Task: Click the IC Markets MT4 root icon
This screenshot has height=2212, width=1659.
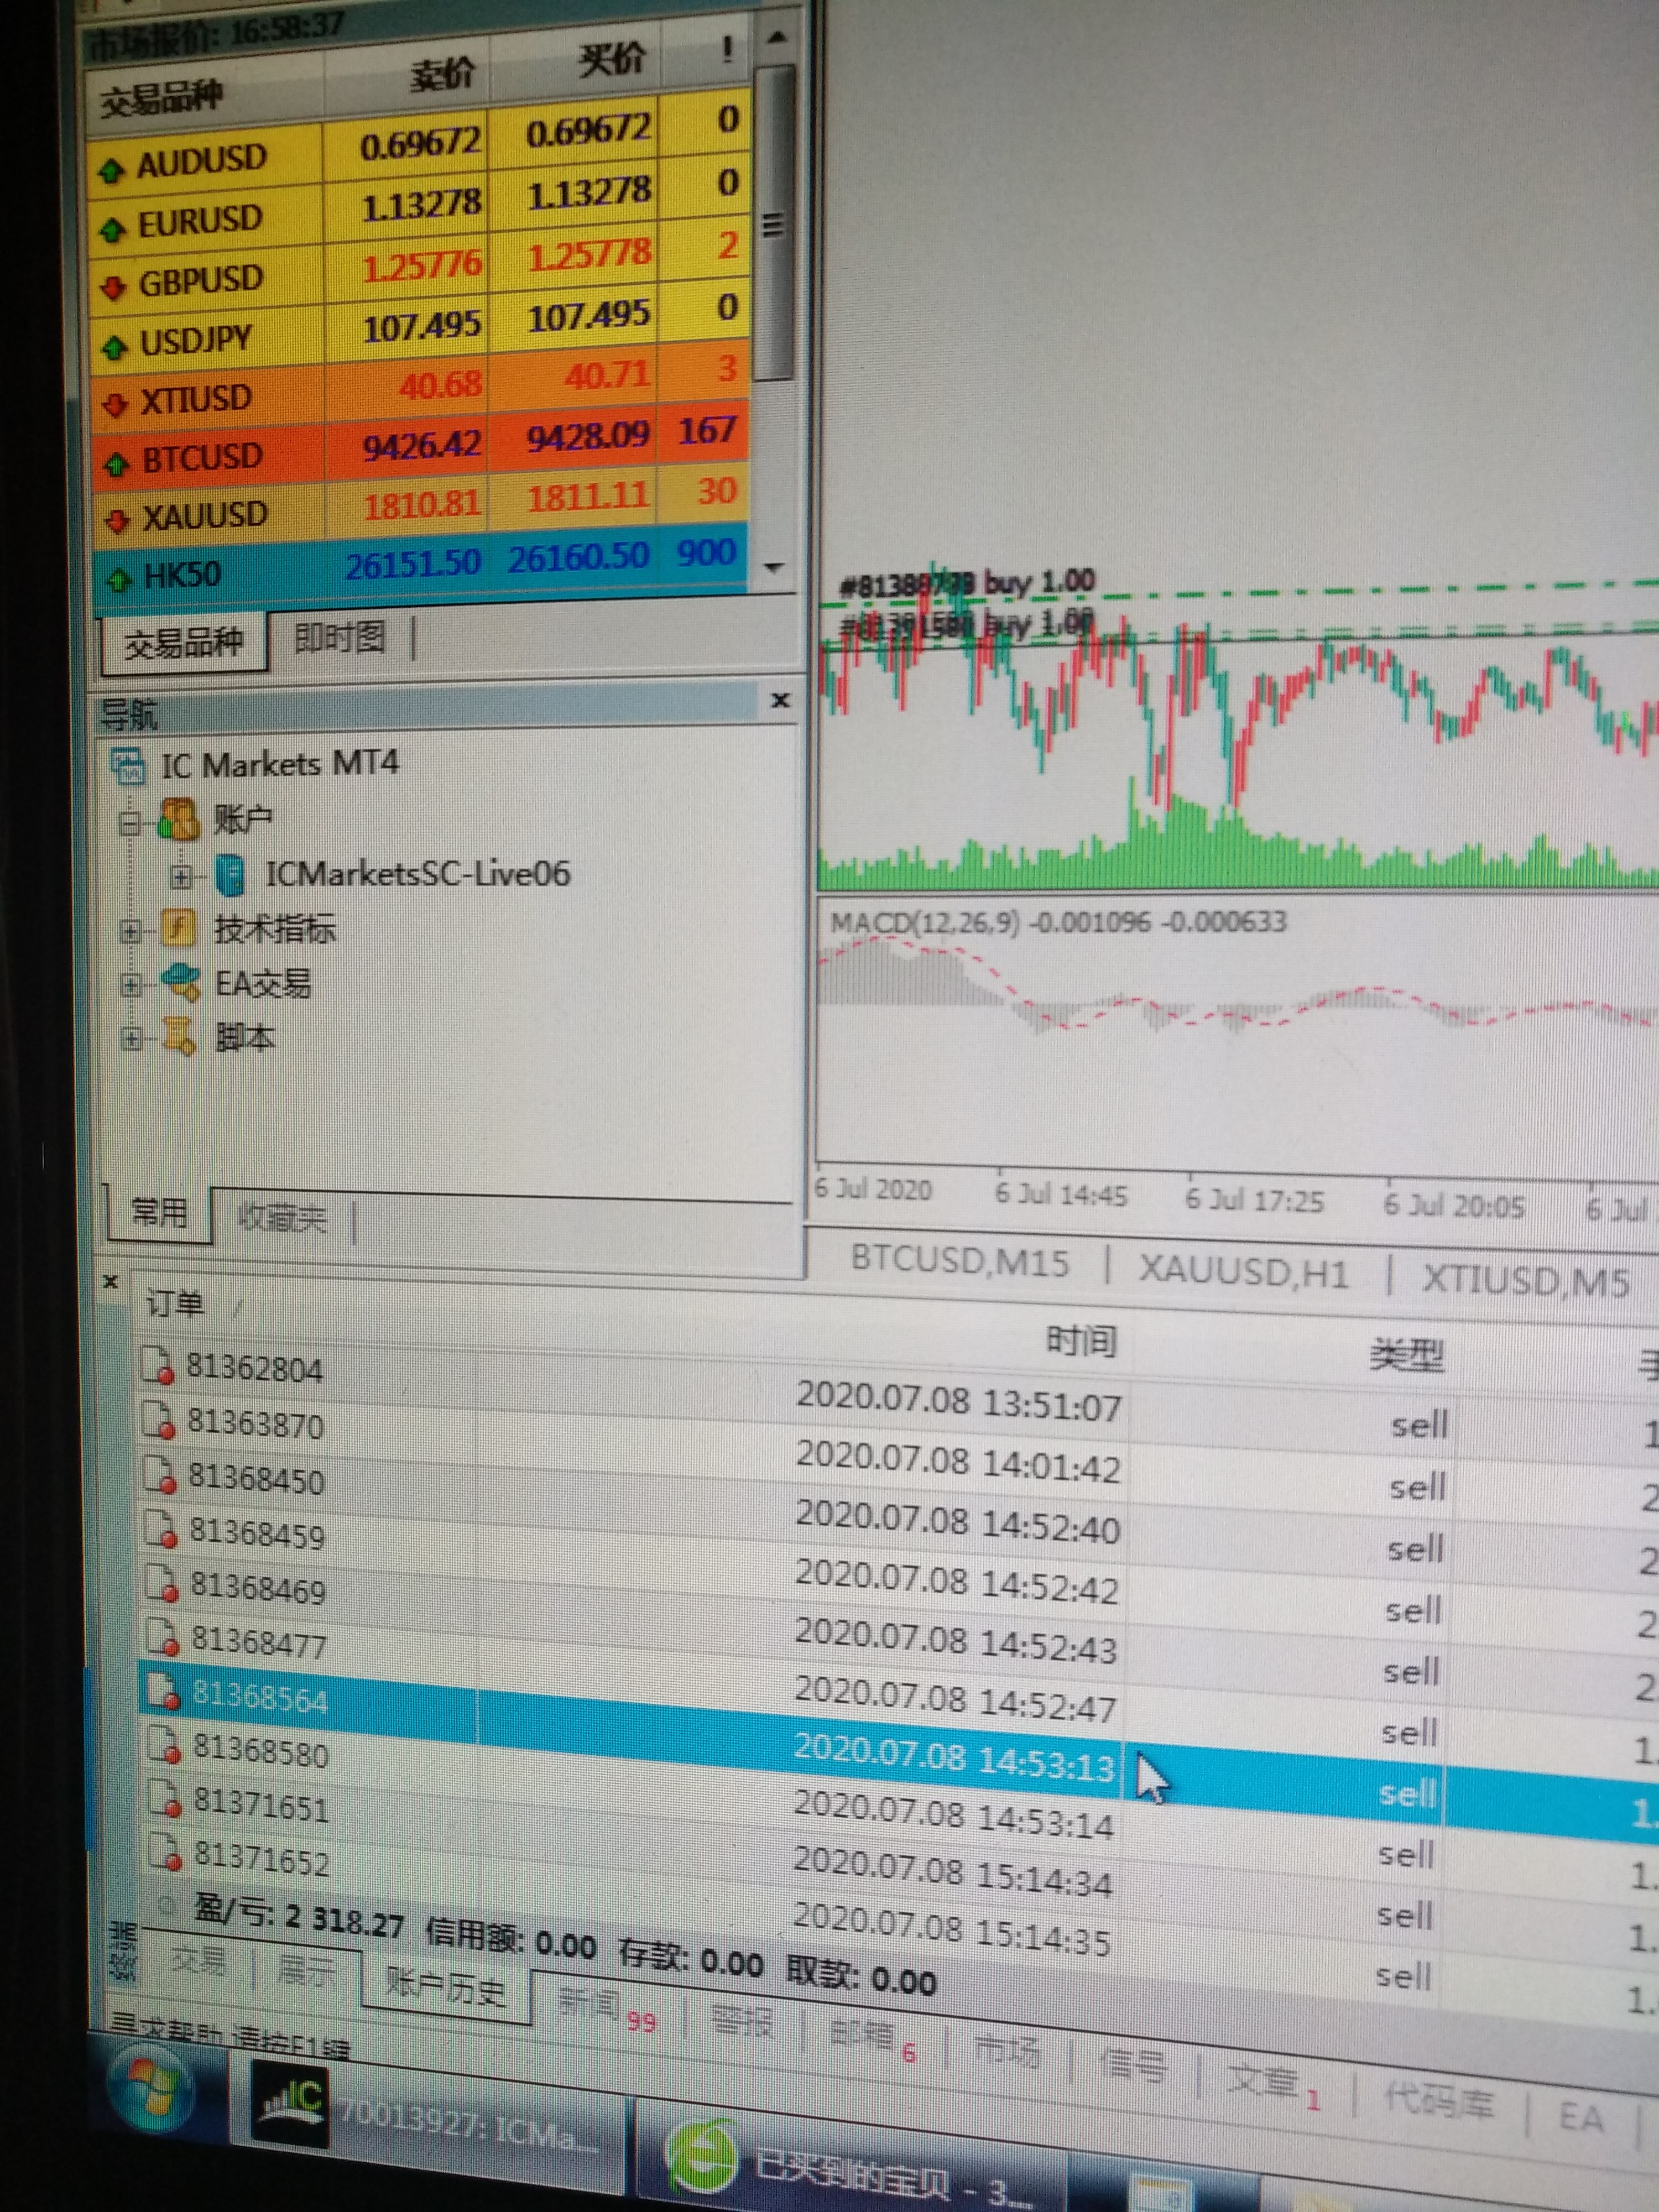Action: click(x=128, y=766)
